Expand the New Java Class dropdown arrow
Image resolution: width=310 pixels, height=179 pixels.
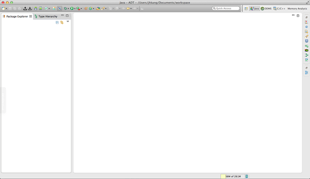click(93, 9)
